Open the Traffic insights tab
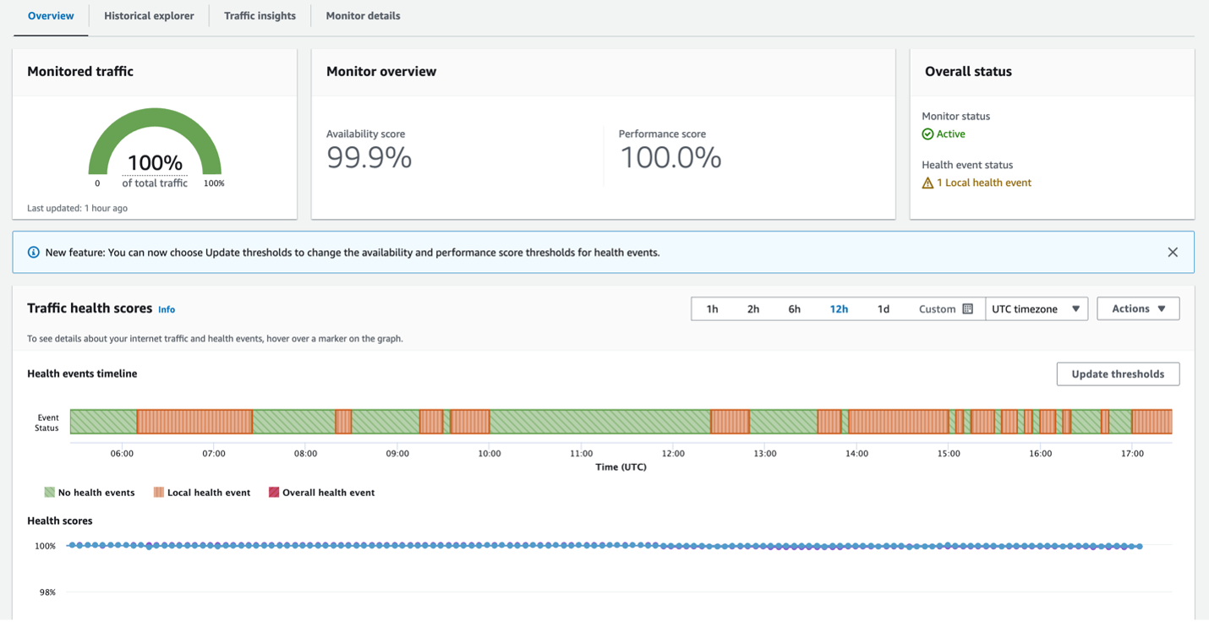1209x622 pixels. 260,15
